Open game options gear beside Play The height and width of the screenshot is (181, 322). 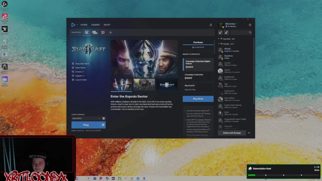pyautogui.click(x=103, y=125)
